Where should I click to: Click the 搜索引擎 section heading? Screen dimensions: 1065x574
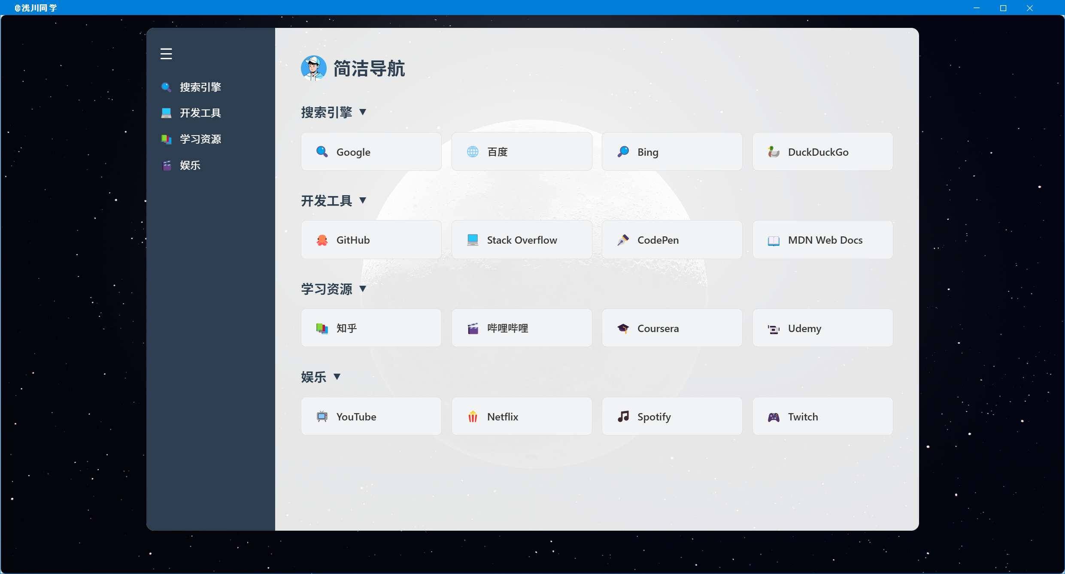pyautogui.click(x=327, y=112)
